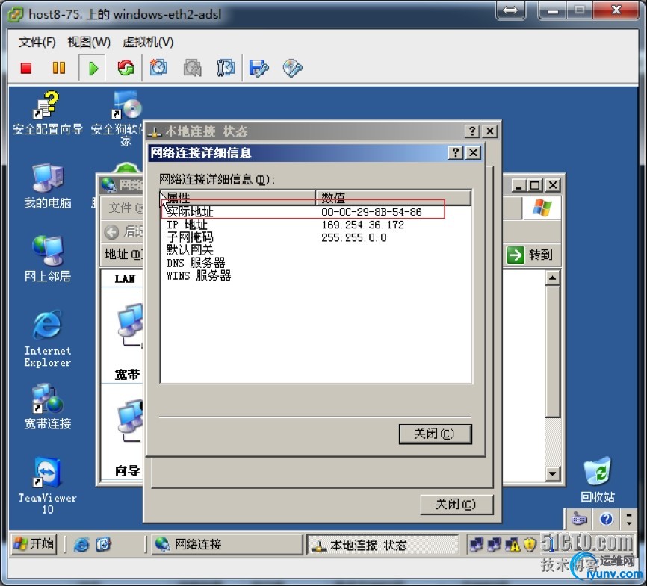
Task: Switch to 本地连接 状态 taskbar item
Action: coord(383,545)
